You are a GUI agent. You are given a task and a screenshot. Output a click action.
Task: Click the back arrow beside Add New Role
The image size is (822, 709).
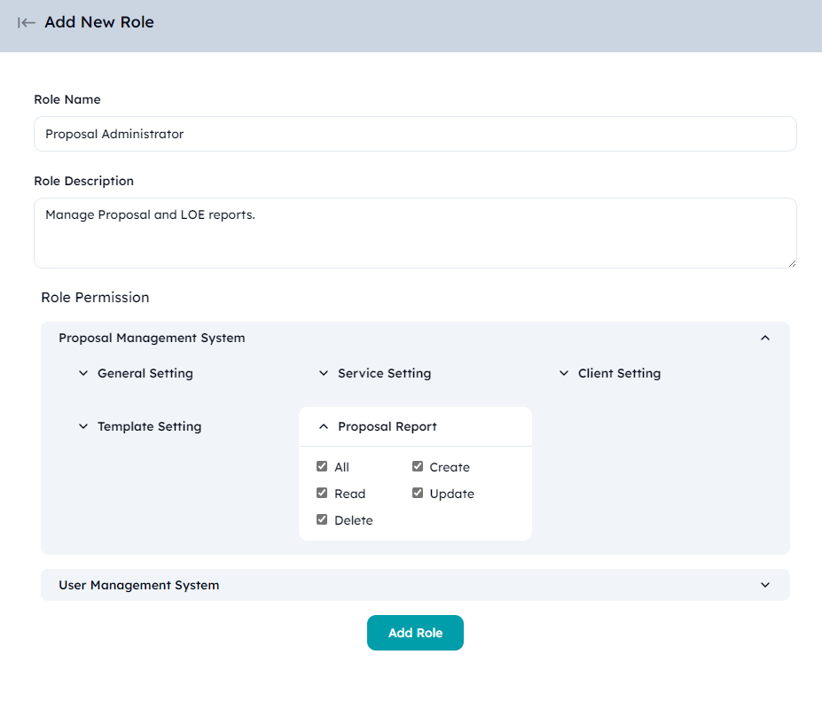click(27, 23)
